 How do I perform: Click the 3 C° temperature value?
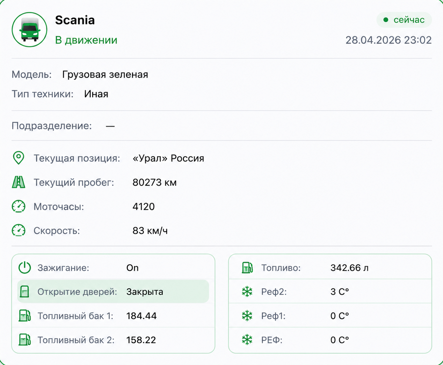coord(340,292)
